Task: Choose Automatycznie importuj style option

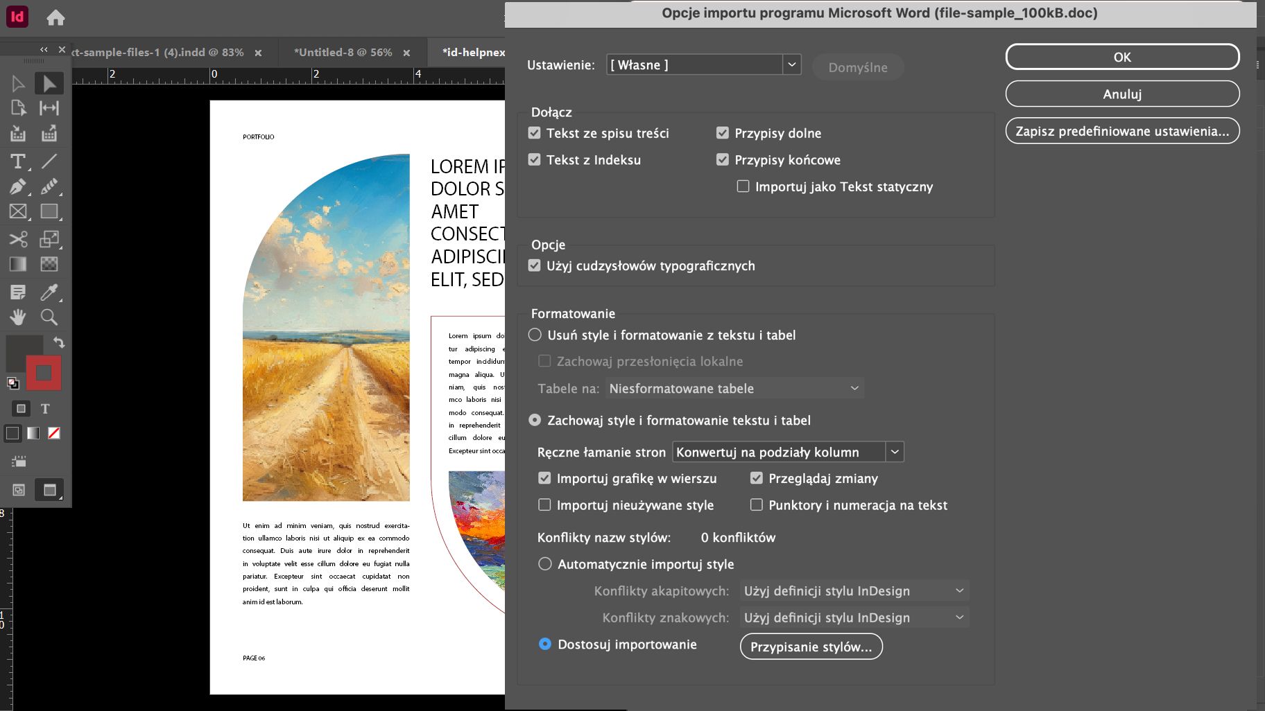Action: 545,564
